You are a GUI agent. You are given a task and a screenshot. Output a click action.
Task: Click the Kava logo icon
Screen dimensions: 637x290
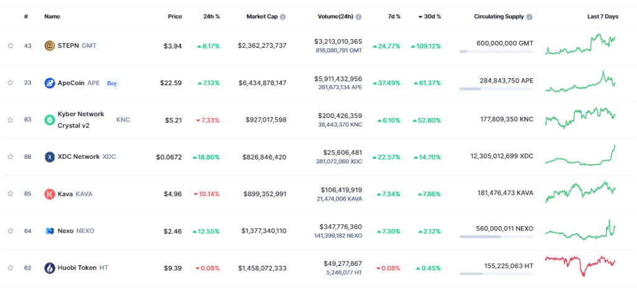point(50,194)
